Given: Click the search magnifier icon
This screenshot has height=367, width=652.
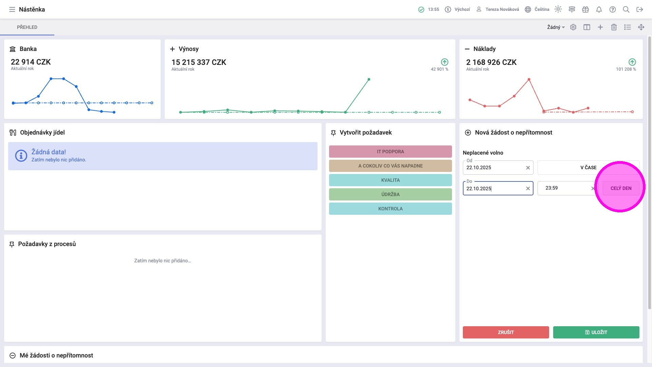Looking at the screenshot, I should [x=626, y=10].
